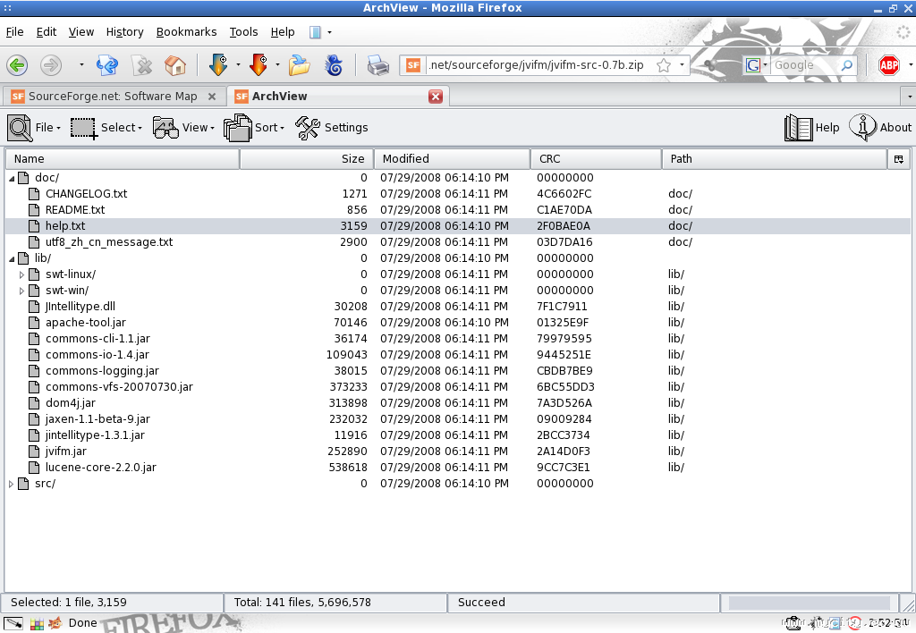
Task: Click the address bar URL text
Action: 537,64
